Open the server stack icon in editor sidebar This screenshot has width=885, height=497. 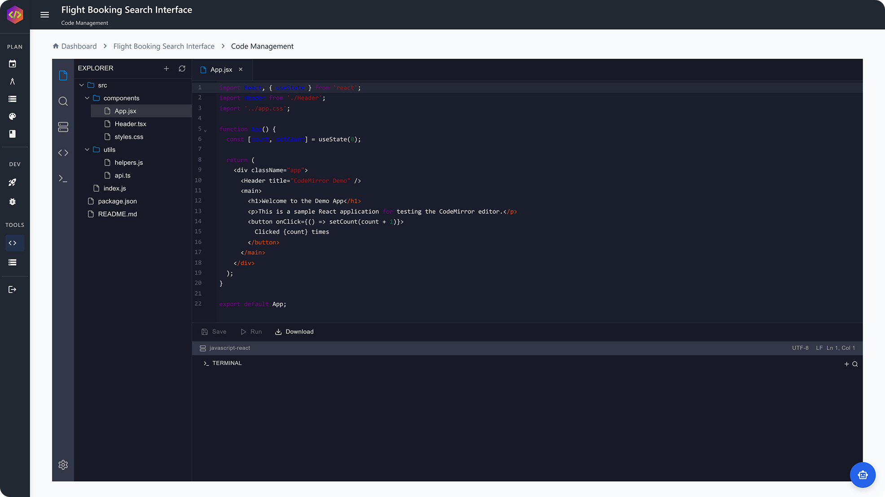click(x=63, y=127)
